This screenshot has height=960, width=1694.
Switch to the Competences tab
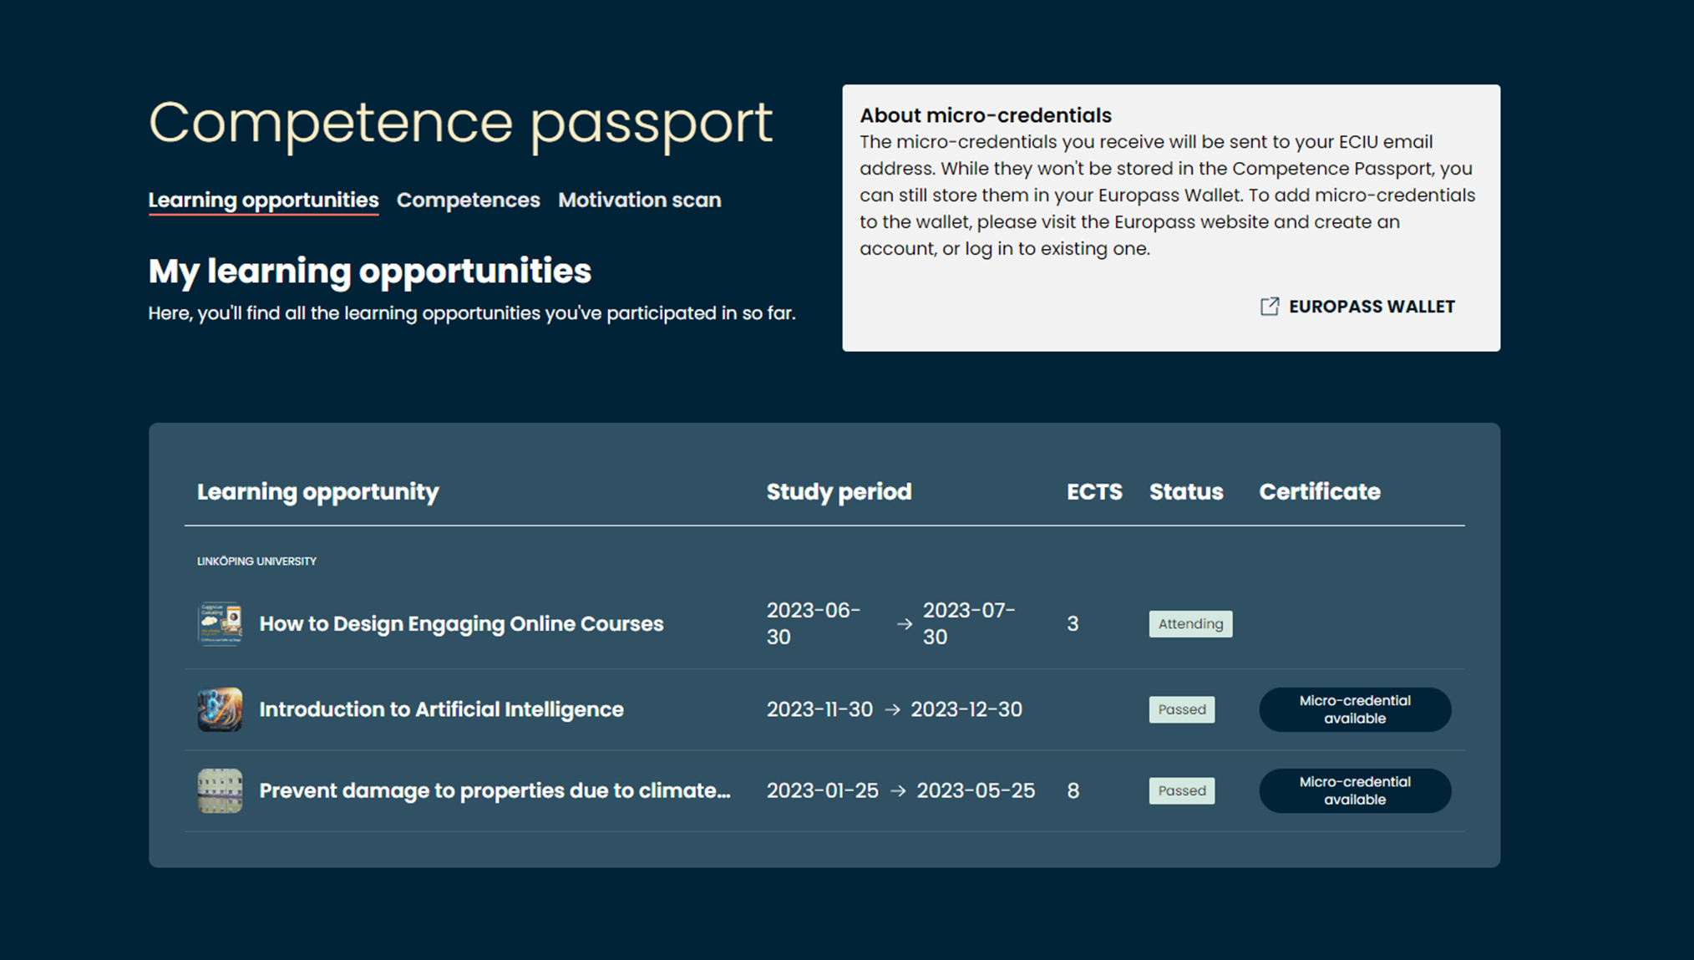468,201
